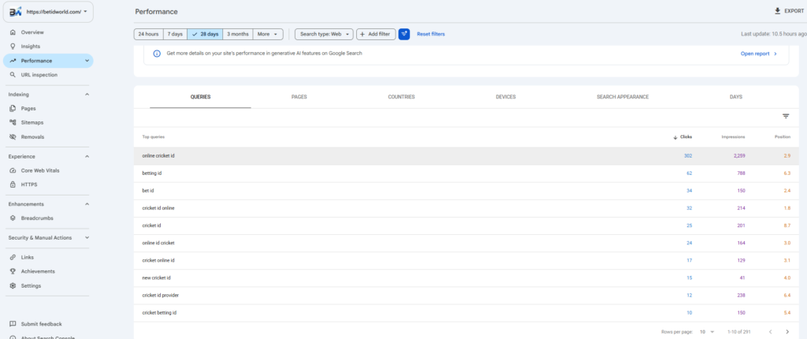Click the info icon in AI banner
Image resolution: width=807 pixels, height=339 pixels.
pyautogui.click(x=157, y=54)
